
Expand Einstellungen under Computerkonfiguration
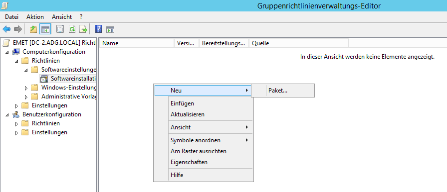(x=17, y=106)
